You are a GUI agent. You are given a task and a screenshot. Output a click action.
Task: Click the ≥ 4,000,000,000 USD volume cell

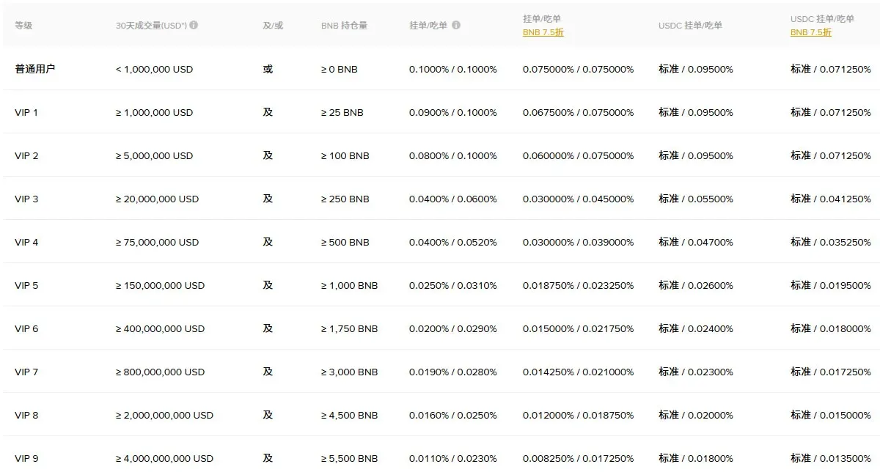[x=165, y=458]
